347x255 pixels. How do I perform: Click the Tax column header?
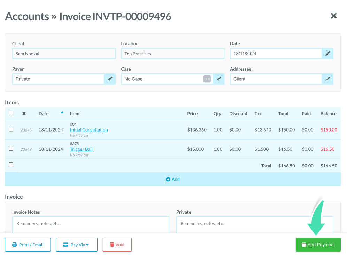click(x=258, y=113)
